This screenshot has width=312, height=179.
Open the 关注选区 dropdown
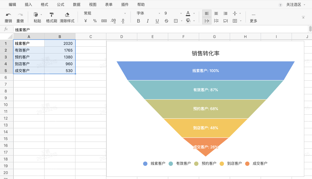point(296,5)
